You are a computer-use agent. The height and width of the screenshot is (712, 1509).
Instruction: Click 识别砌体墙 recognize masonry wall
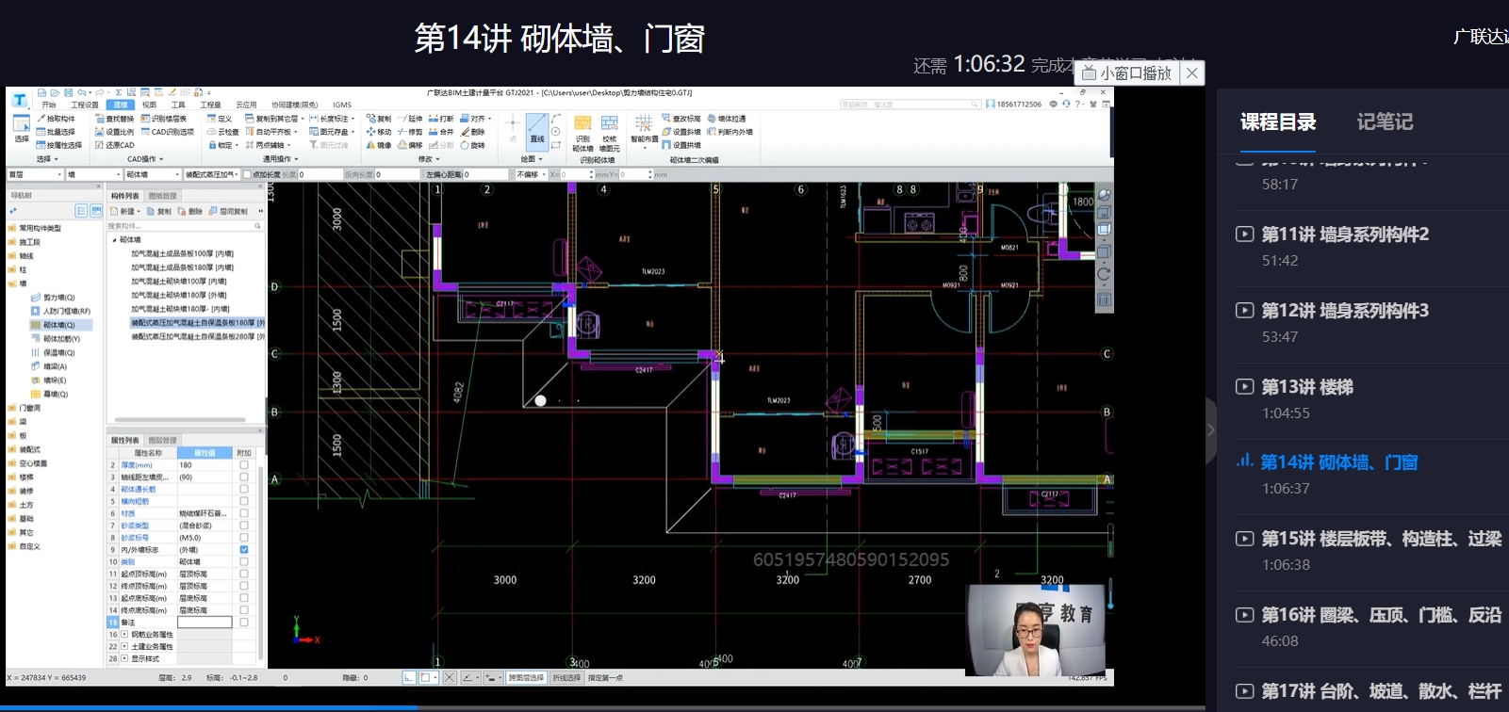pyautogui.click(x=582, y=134)
